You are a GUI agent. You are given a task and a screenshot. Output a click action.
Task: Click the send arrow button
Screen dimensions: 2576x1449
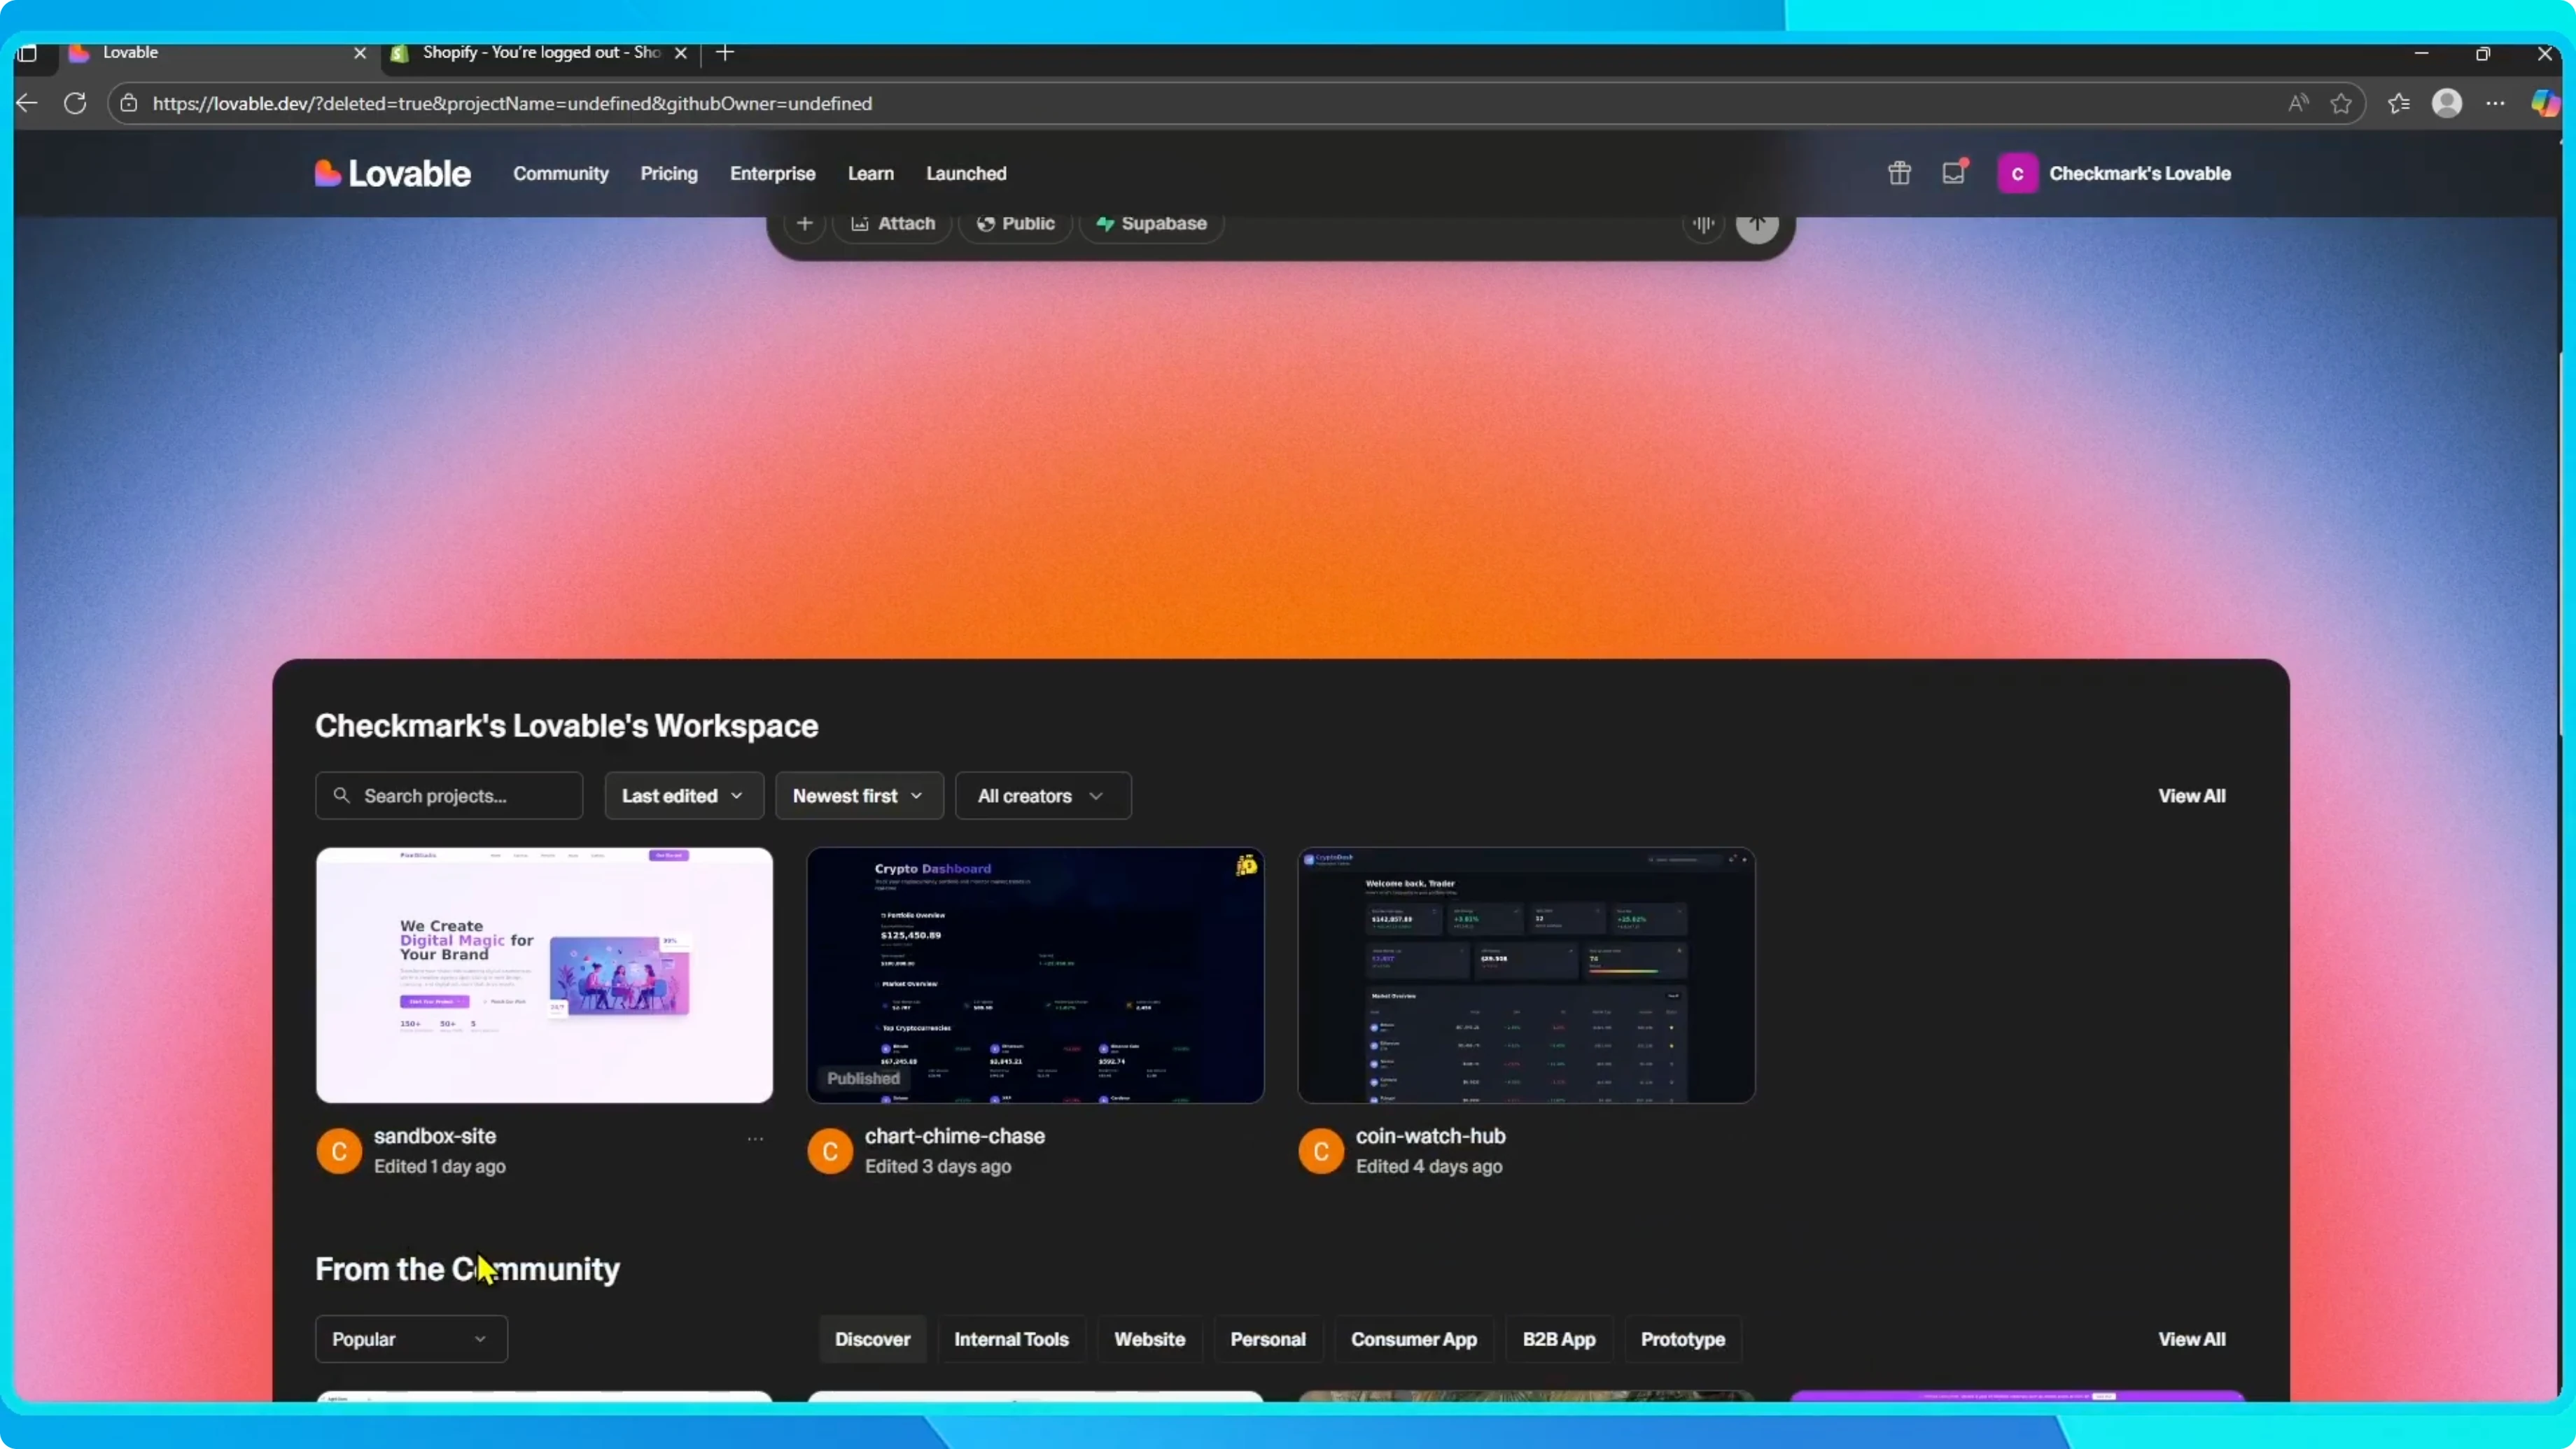(x=1757, y=224)
